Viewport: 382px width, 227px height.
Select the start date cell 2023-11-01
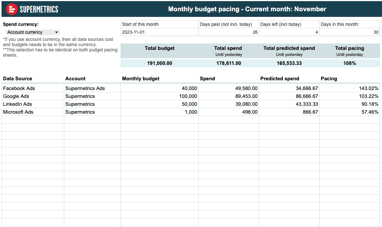159,32
